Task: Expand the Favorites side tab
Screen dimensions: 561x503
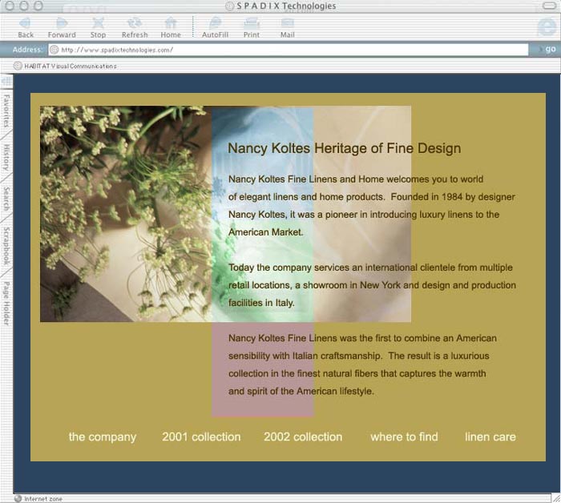Action: pyautogui.click(x=6, y=111)
